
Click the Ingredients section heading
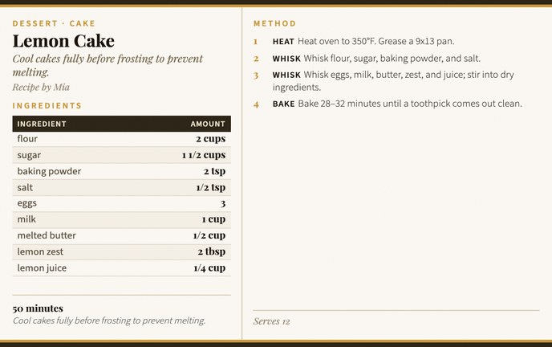(47, 106)
